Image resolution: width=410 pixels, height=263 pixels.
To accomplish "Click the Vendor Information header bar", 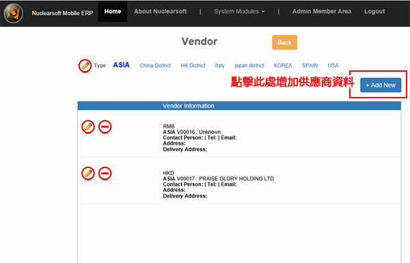I will pos(239,106).
